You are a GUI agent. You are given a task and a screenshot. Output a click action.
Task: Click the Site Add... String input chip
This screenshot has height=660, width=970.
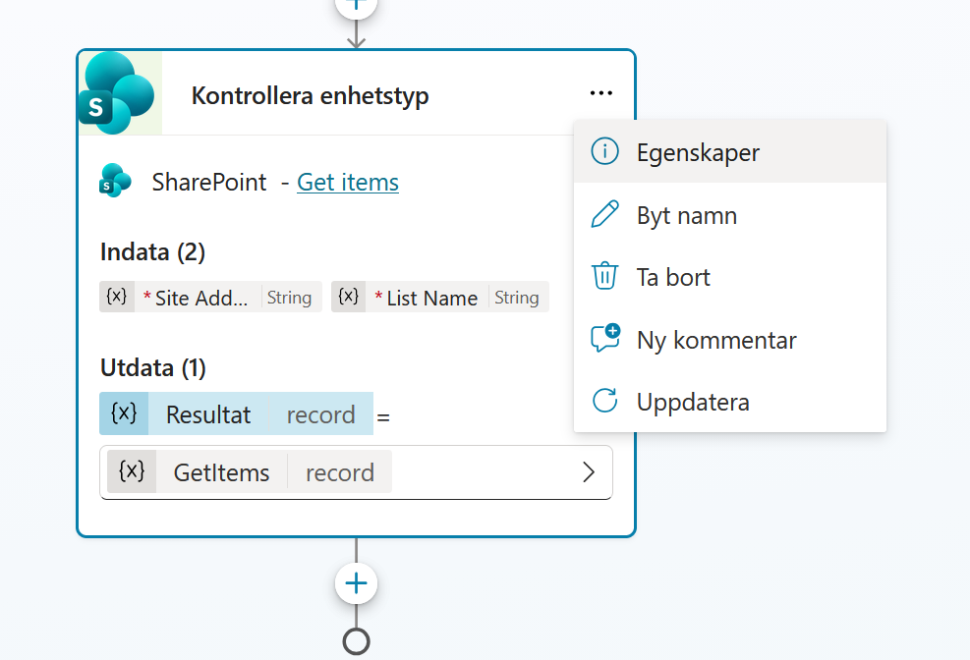pos(210,297)
